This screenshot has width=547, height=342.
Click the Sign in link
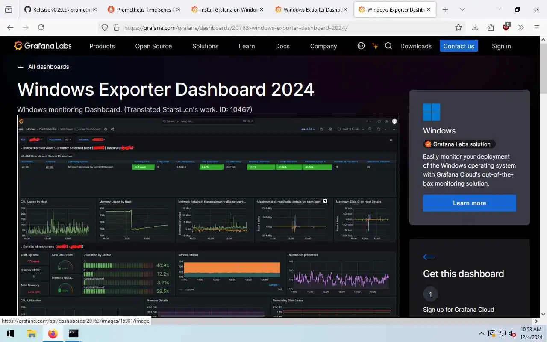pyautogui.click(x=501, y=46)
